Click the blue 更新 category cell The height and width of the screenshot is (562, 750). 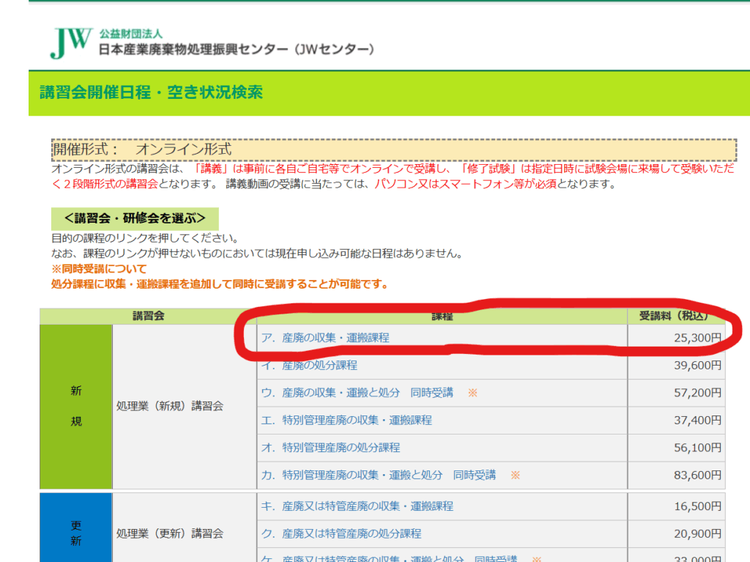tap(76, 533)
